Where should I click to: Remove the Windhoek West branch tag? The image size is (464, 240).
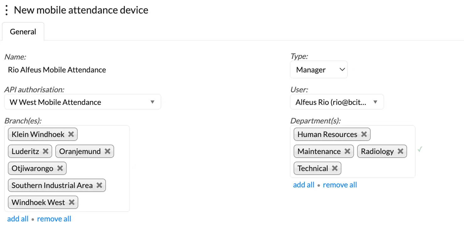(x=72, y=202)
